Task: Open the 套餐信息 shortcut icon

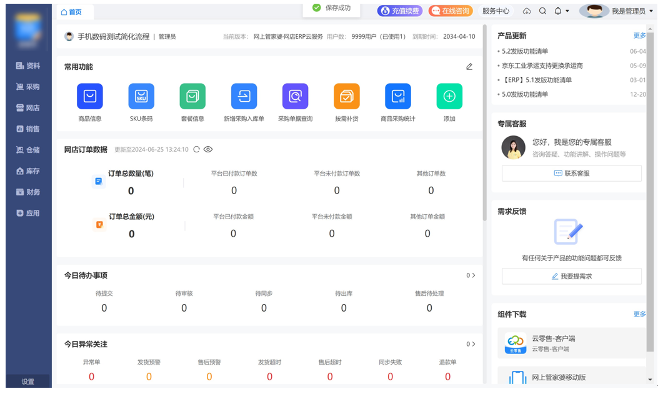Action: click(x=192, y=96)
